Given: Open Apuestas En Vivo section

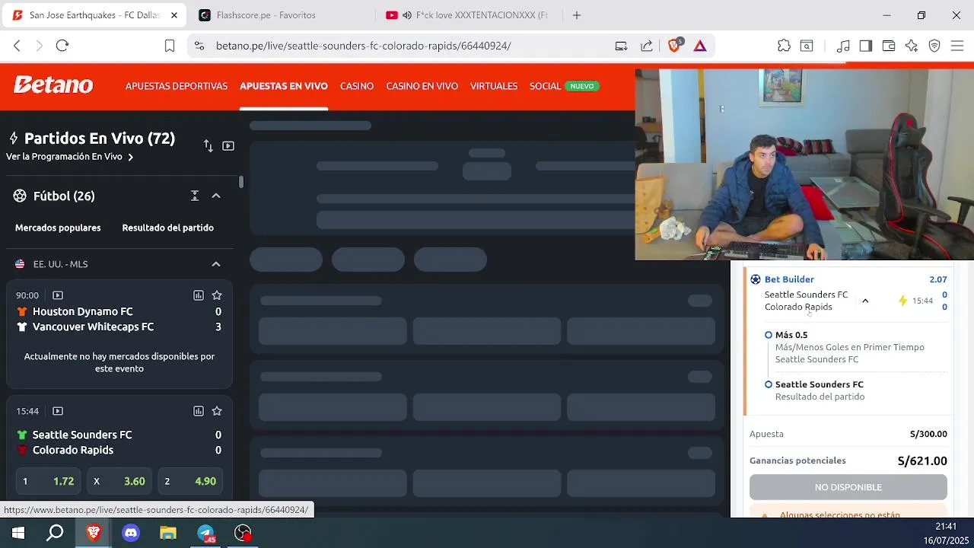Looking at the screenshot, I should [284, 86].
